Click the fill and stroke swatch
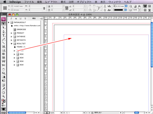The height and width of the screenshot is (114, 153). click(3, 101)
